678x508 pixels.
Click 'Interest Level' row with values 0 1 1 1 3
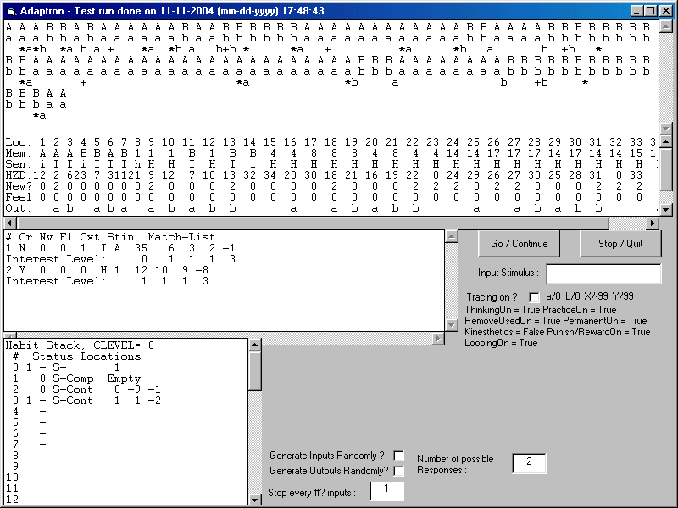click(120, 259)
